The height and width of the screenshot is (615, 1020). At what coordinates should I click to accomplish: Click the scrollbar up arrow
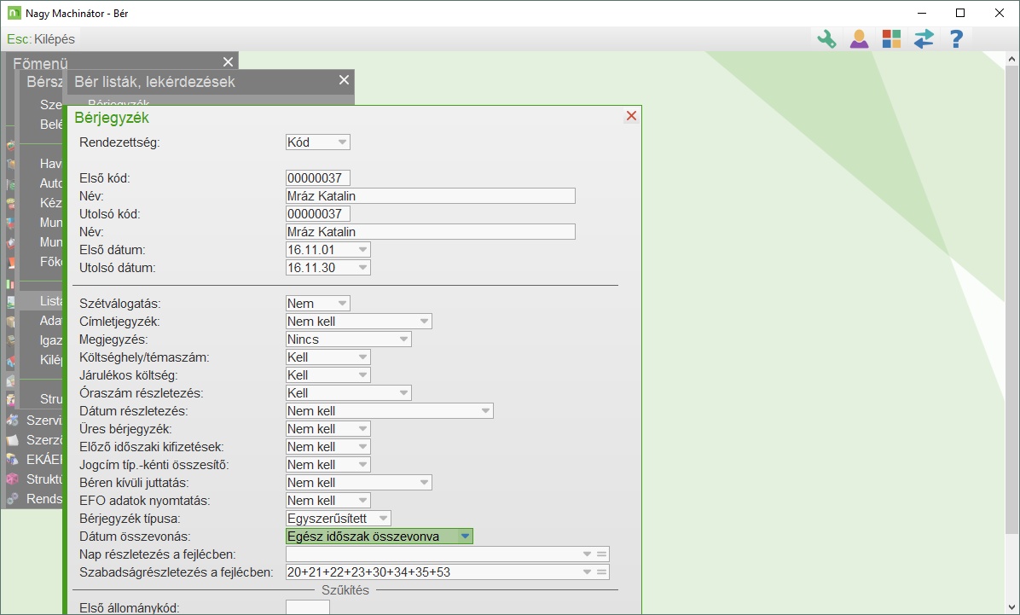(x=1011, y=59)
